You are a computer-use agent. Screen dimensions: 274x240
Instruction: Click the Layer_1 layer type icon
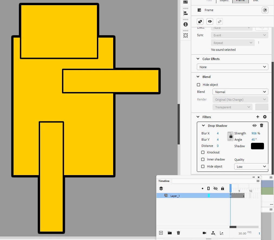coord(166,195)
